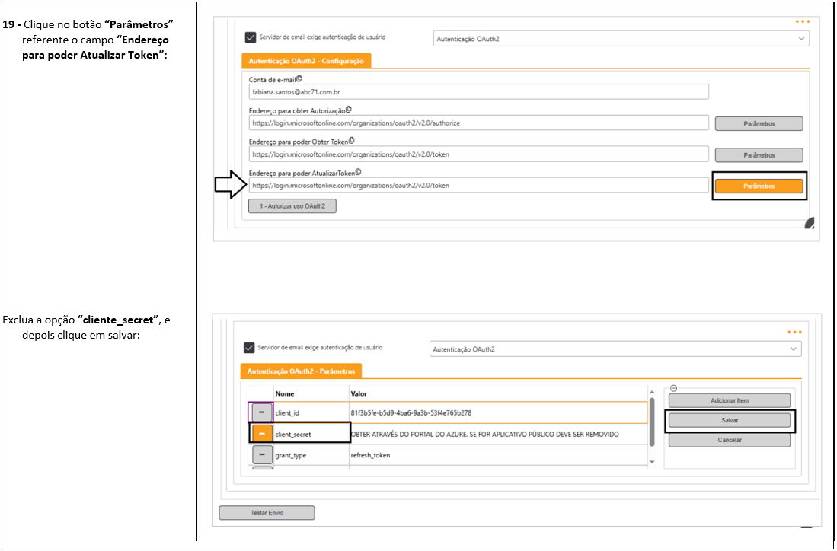Open Autenticação OAuth2 dropdown above Configuração tab

621,38
